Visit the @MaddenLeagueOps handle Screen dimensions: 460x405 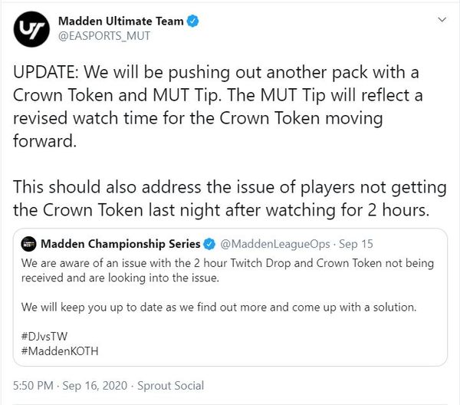[x=275, y=244]
